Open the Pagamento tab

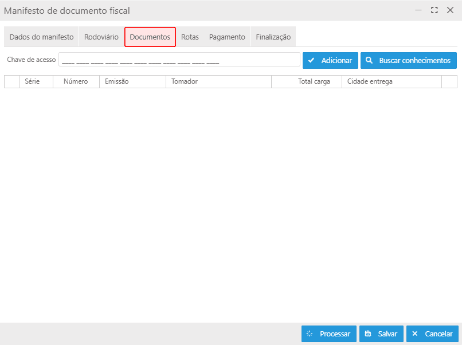point(227,37)
